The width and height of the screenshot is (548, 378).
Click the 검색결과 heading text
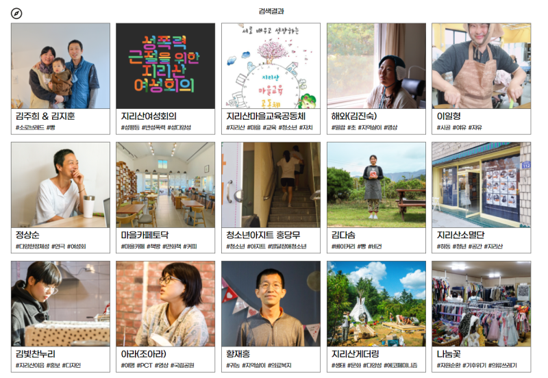tap(271, 11)
